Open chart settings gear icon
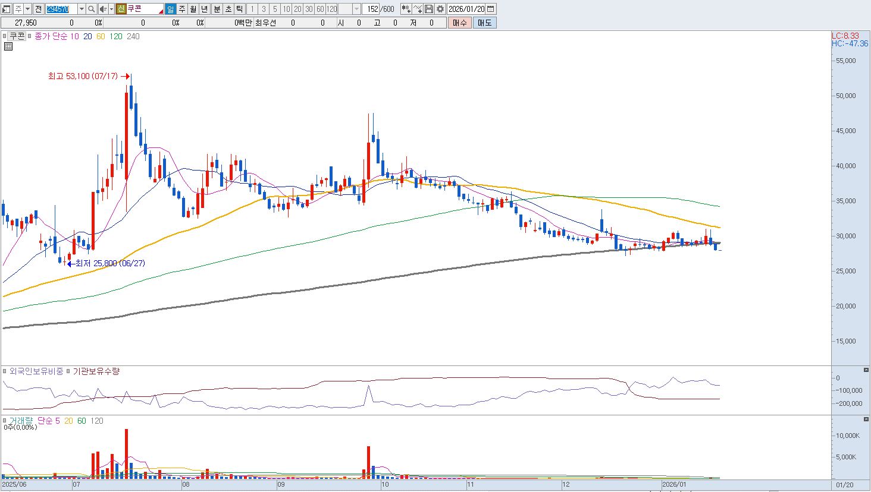This screenshot has width=871, height=492. click(440, 9)
